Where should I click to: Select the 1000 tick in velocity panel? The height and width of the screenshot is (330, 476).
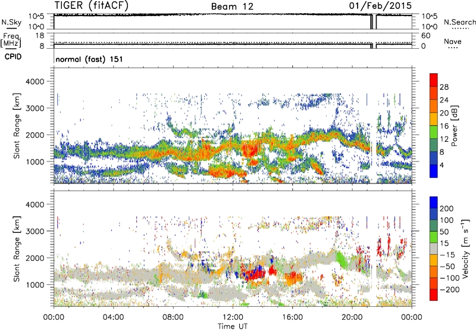[x=35, y=285]
